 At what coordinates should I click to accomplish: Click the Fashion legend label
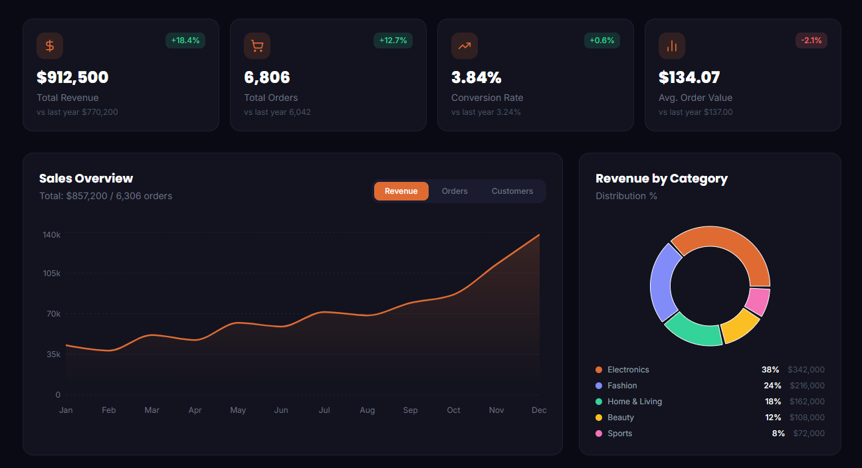pyautogui.click(x=622, y=386)
